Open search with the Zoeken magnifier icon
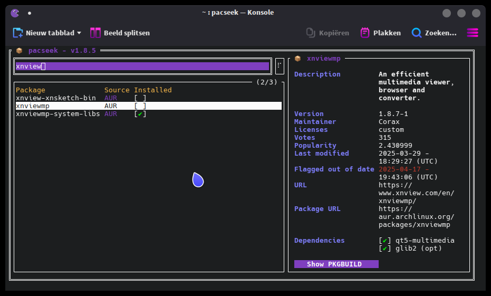The width and height of the screenshot is (491, 296). (417, 33)
